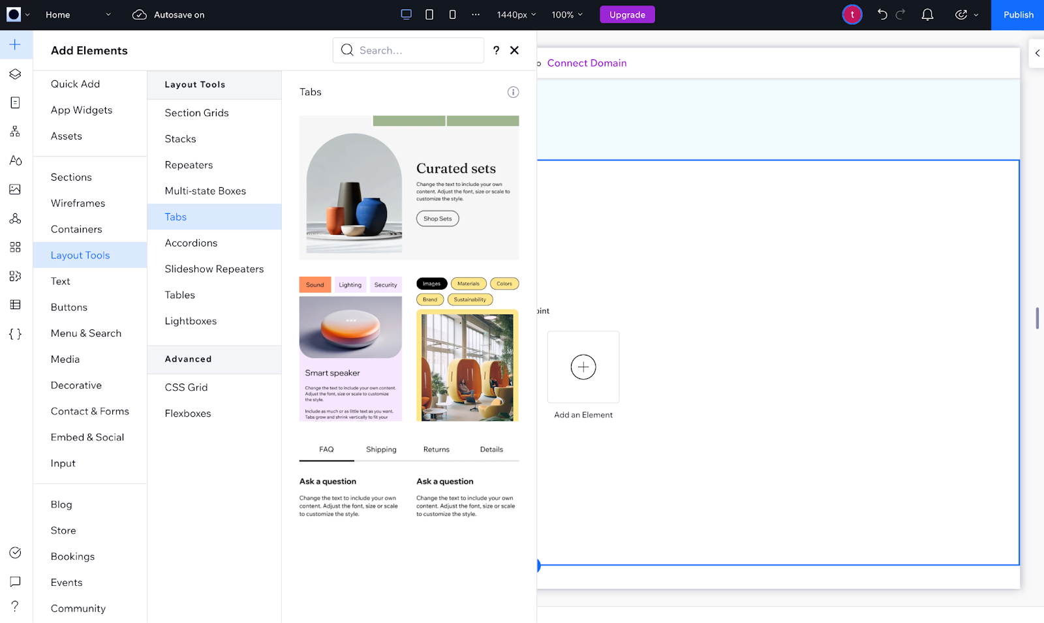Open the App Market grid icon in sidebar
Viewport: 1044px width, 623px height.
pyautogui.click(x=15, y=247)
